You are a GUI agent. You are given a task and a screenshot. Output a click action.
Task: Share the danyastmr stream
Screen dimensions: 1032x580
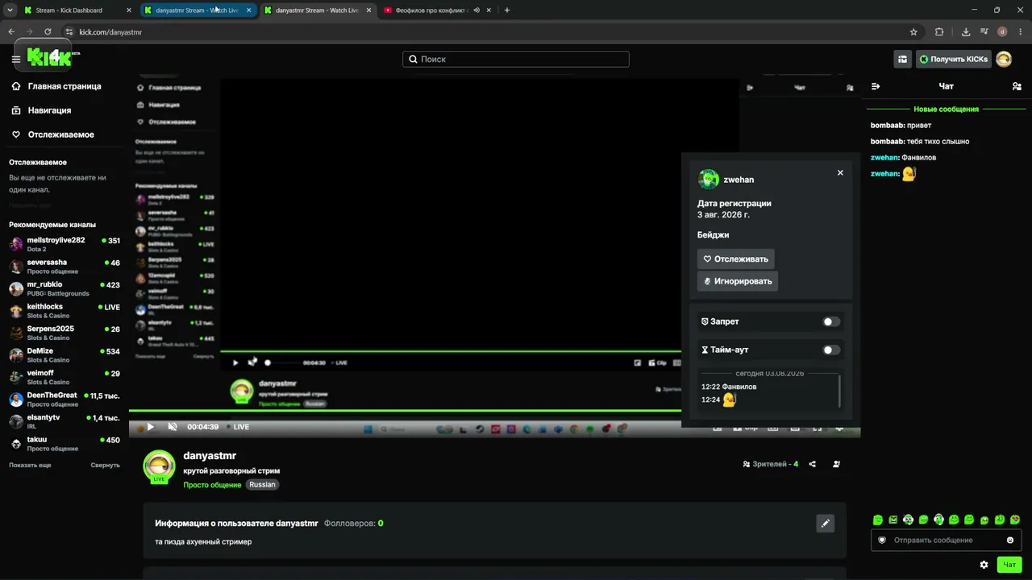(x=812, y=464)
